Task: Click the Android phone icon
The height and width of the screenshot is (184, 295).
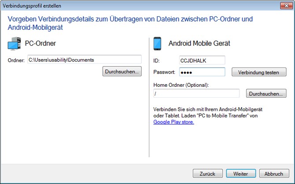Action: [158, 44]
